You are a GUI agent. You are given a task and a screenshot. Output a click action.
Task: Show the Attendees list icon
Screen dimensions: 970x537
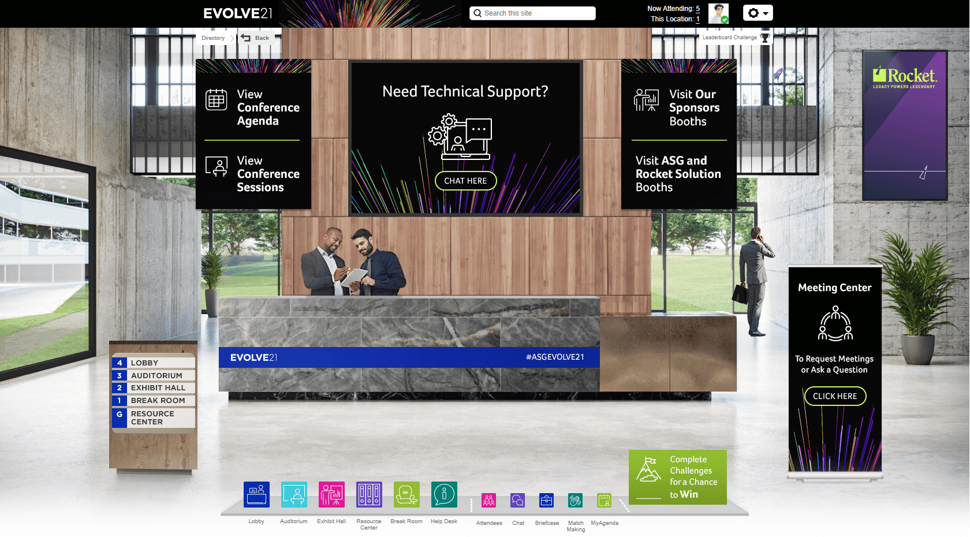pyautogui.click(x=489, y=501)
